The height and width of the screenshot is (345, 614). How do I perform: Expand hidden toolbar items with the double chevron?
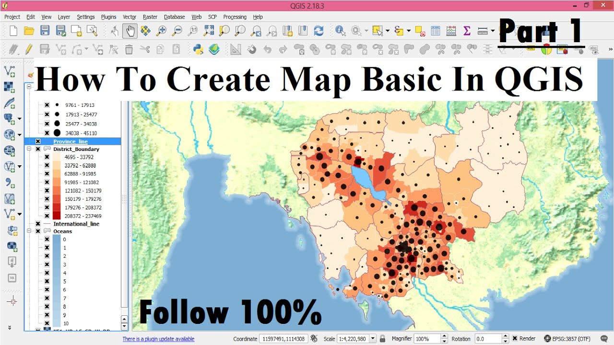tap(611, 49)
